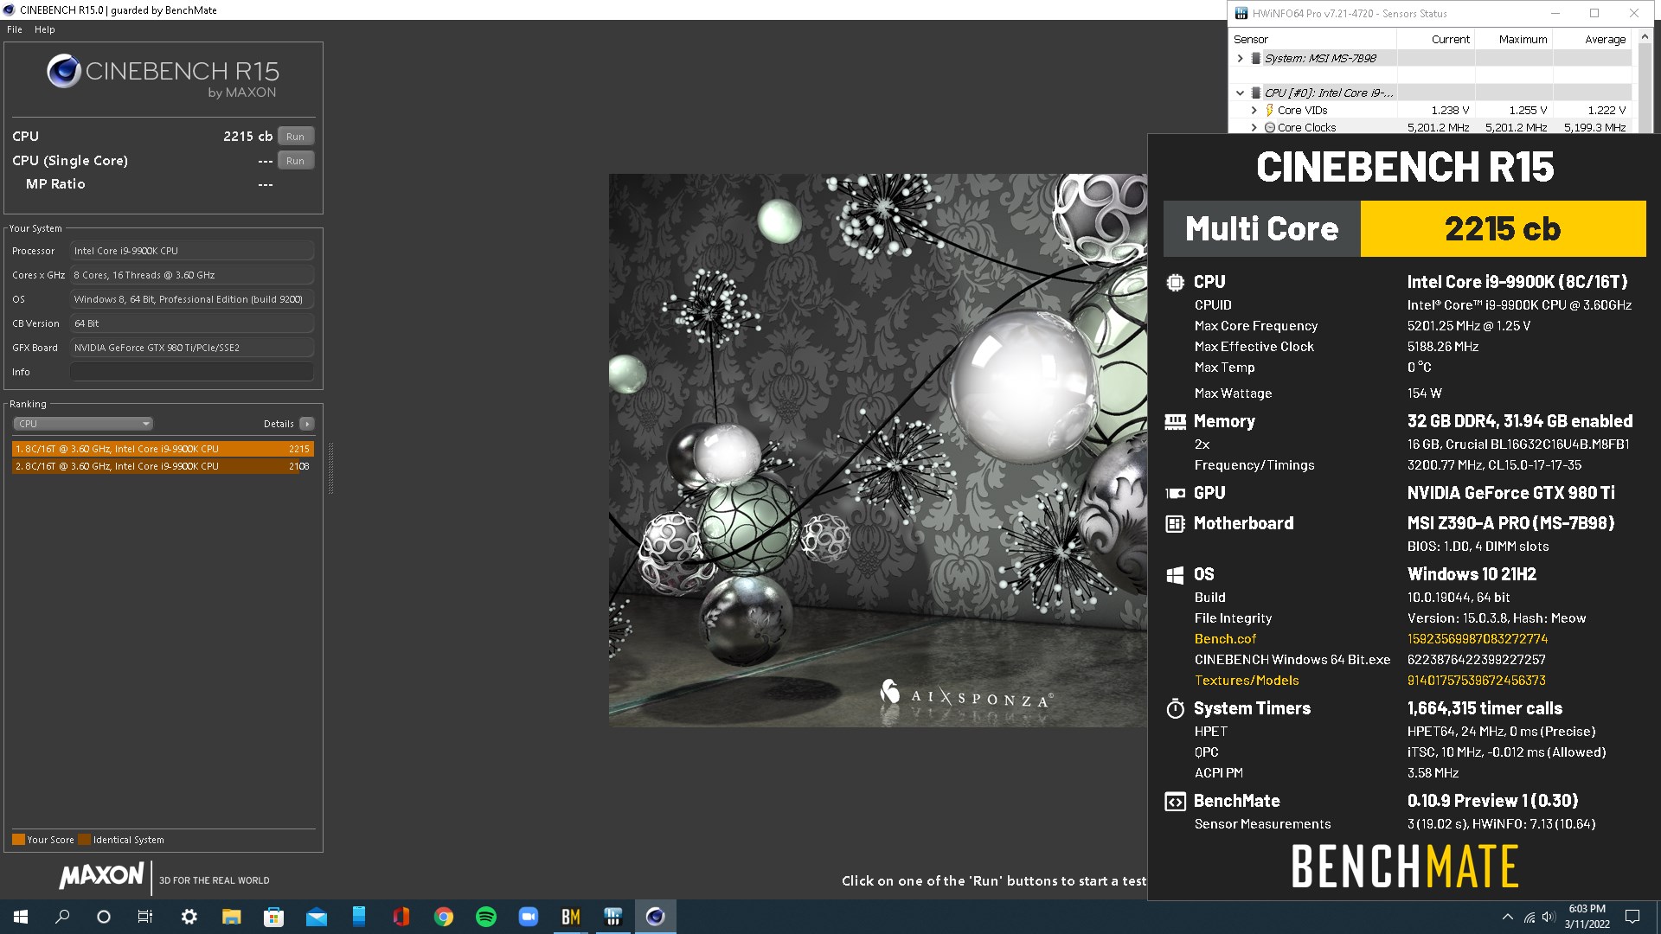This screenshot has height=934, width=1661.
Task: Open the Ranking CPU dropdown
Action: coord(83,424)
